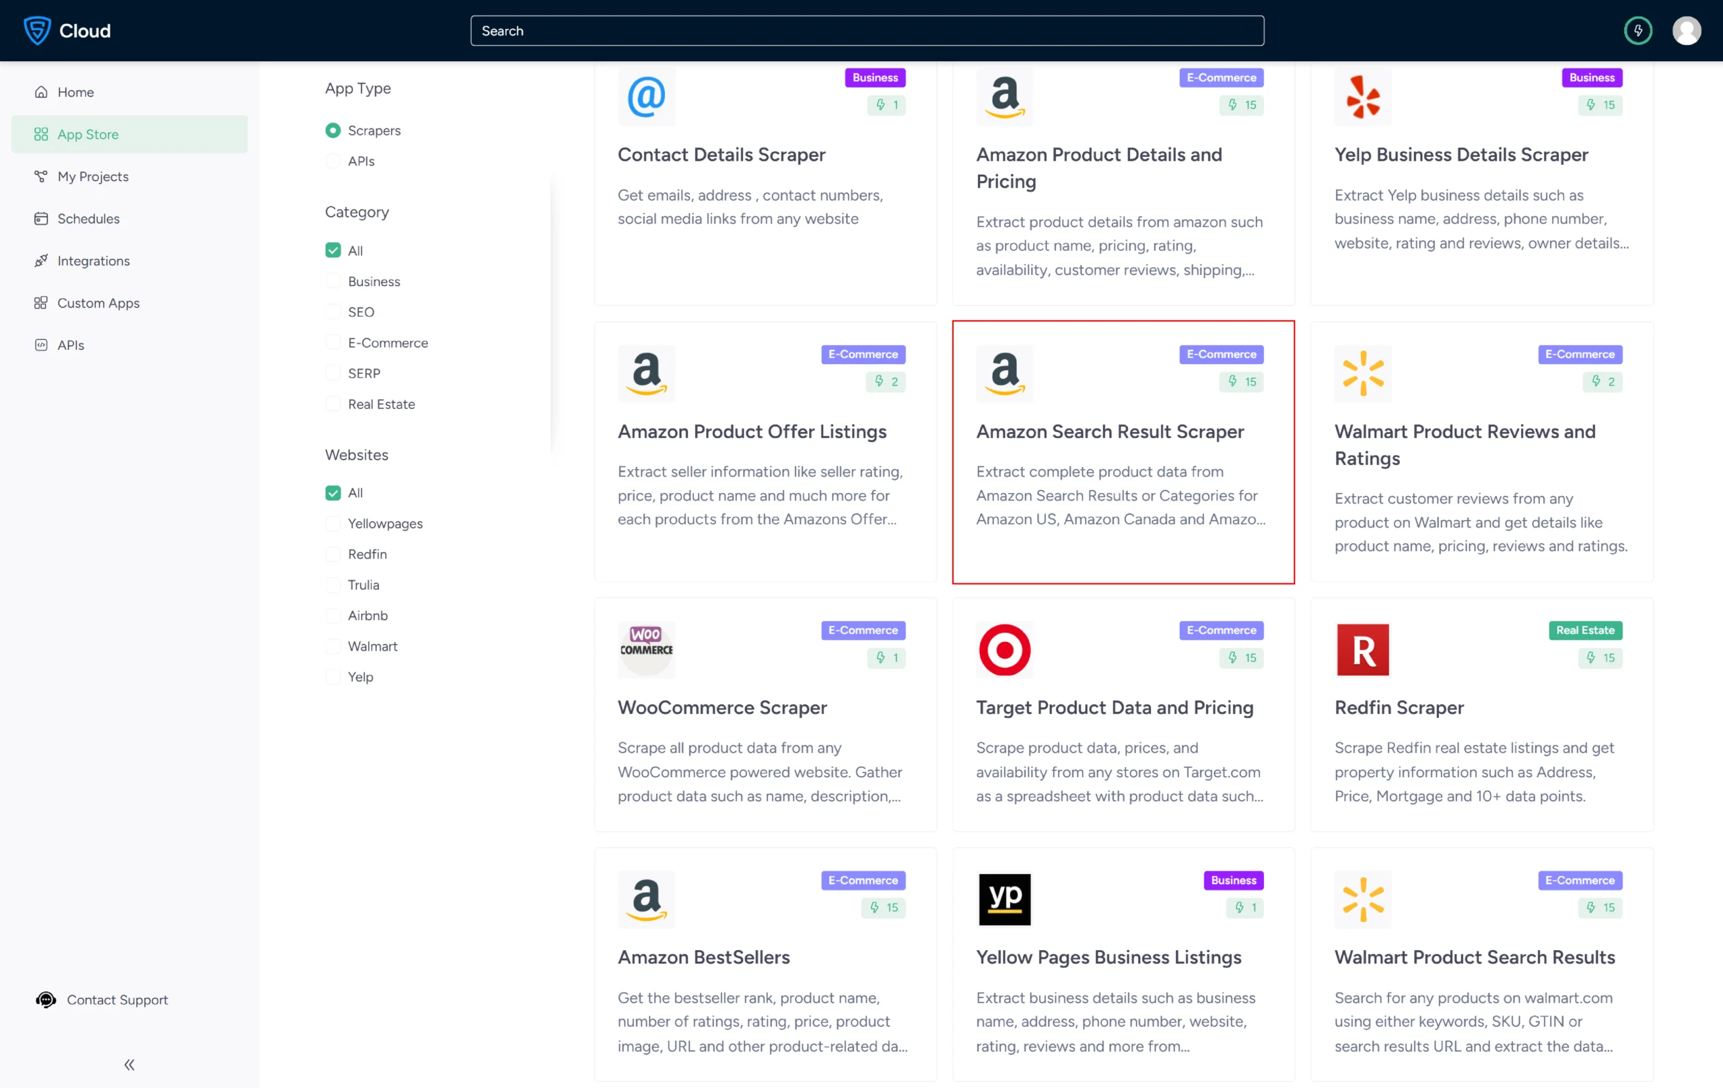Image resolution: width=1723 pixels, height=1088 pixels.
Task: Select the APIs app type radio
Action: [x=332, y=161]
